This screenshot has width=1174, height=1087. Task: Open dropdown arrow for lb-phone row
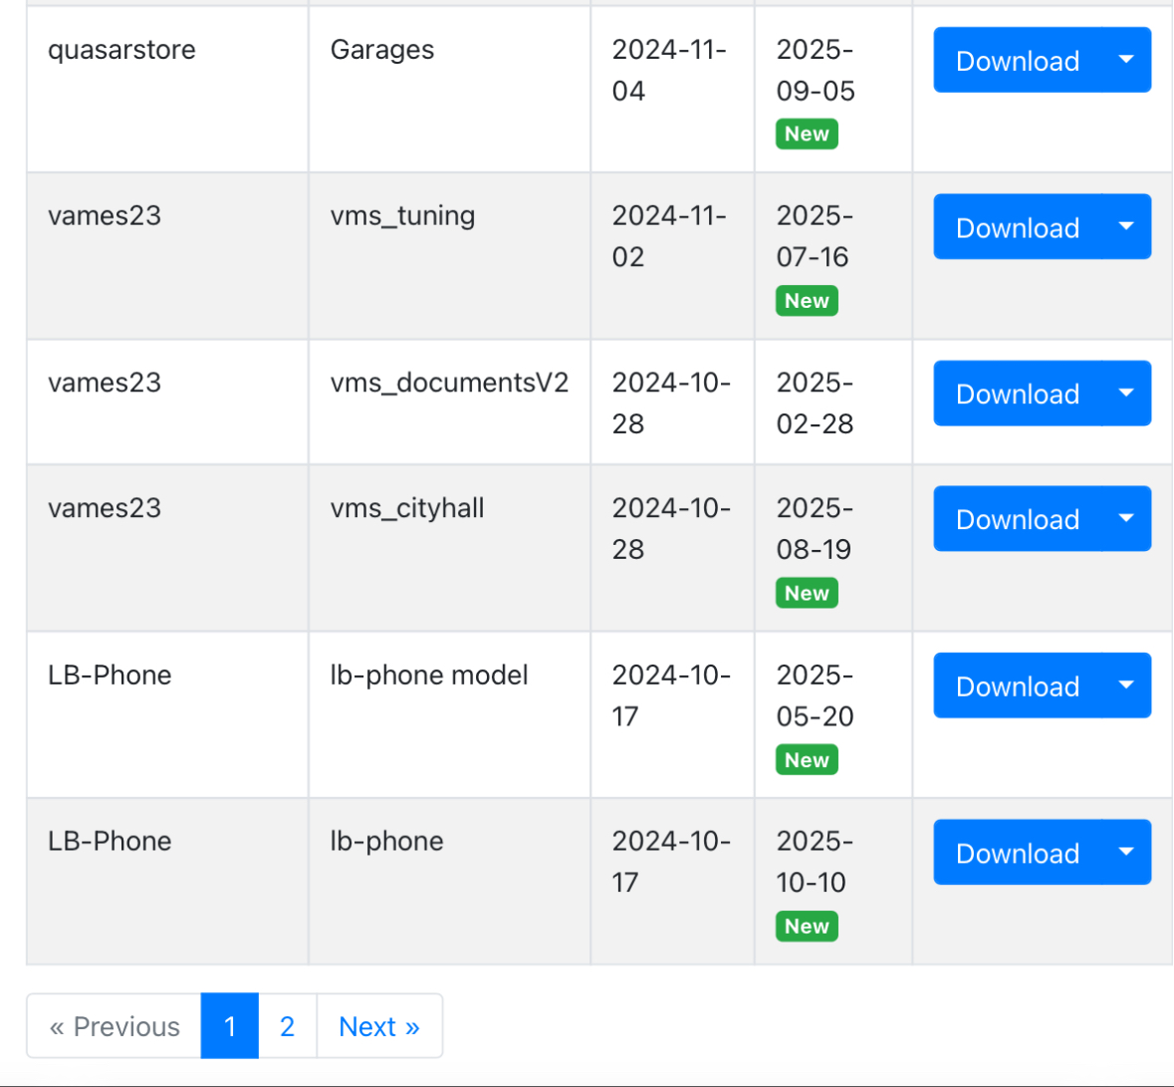click(x=1127, y=852)
